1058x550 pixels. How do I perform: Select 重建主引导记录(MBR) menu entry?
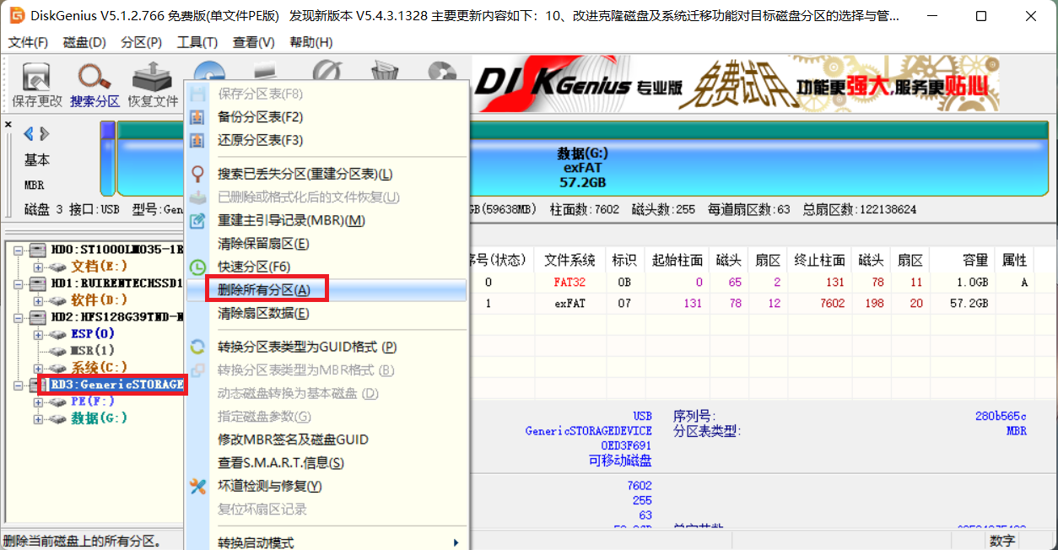click(x=290, y=221)
